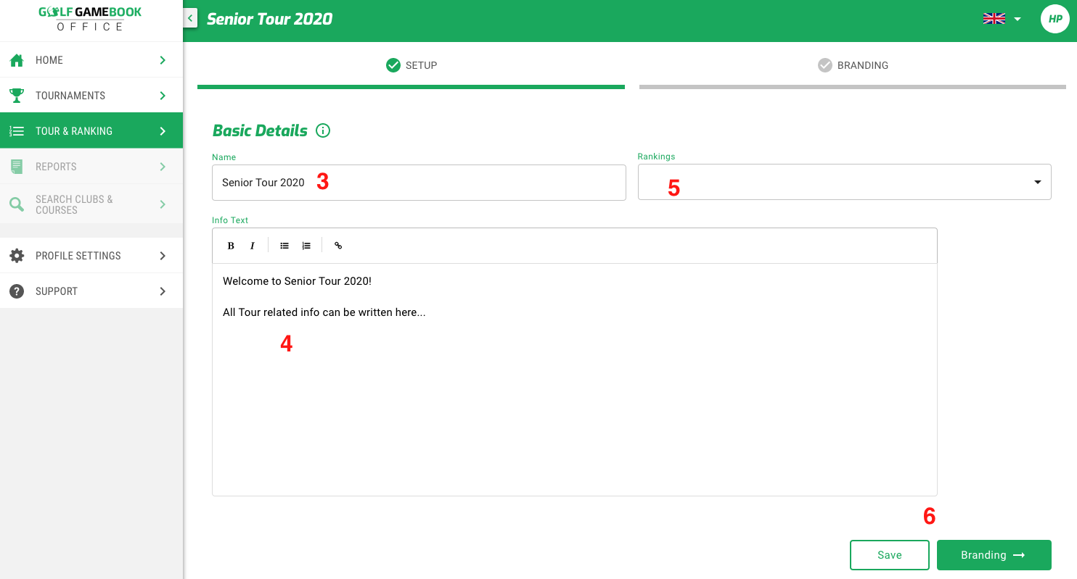Click the Reports document icon
This screenshot has width=1077, height=579.
[17, 167]
